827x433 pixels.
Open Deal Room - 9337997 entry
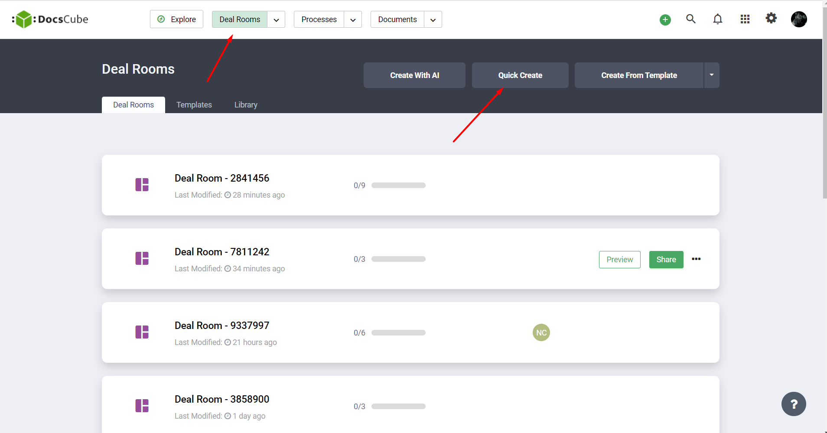(x=221, y=326)
